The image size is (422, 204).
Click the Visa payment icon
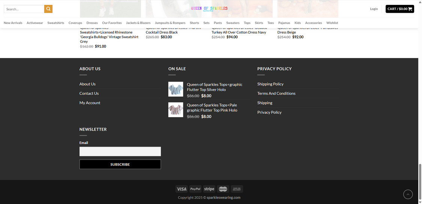(182, 189)
